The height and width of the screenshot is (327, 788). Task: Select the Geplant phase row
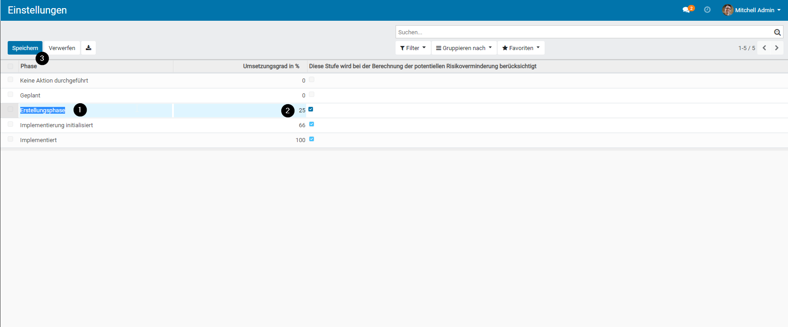click(30, 96)
